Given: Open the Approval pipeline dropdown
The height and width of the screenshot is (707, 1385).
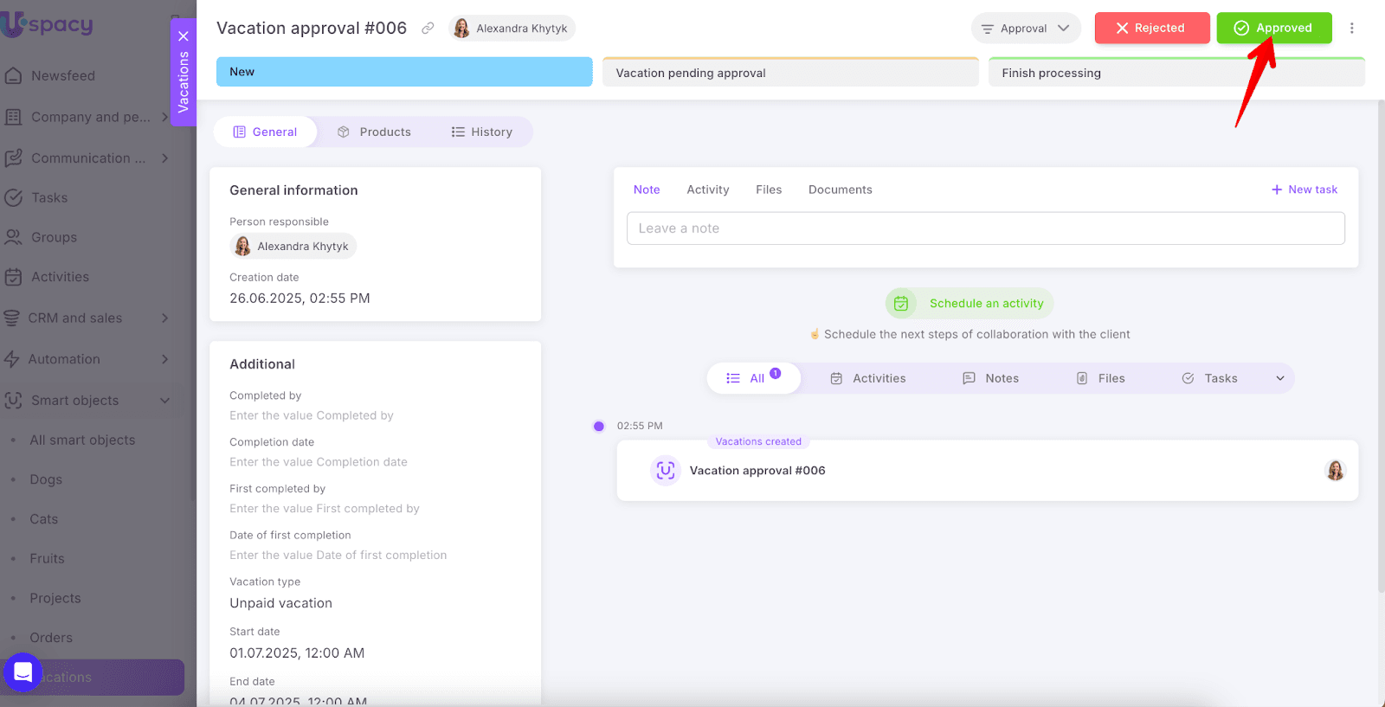Looking at the screenshot, I should pyautogui.click(x=1026, y=29).
